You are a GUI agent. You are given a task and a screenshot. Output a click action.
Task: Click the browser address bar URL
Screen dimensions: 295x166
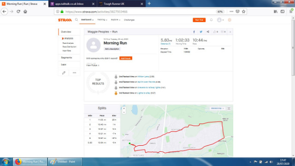[x=96, y=12]
